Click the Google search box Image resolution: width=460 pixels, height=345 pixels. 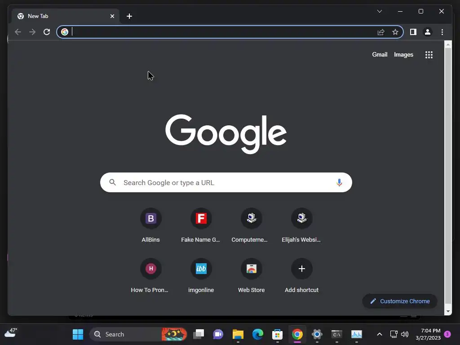(226, 182)
